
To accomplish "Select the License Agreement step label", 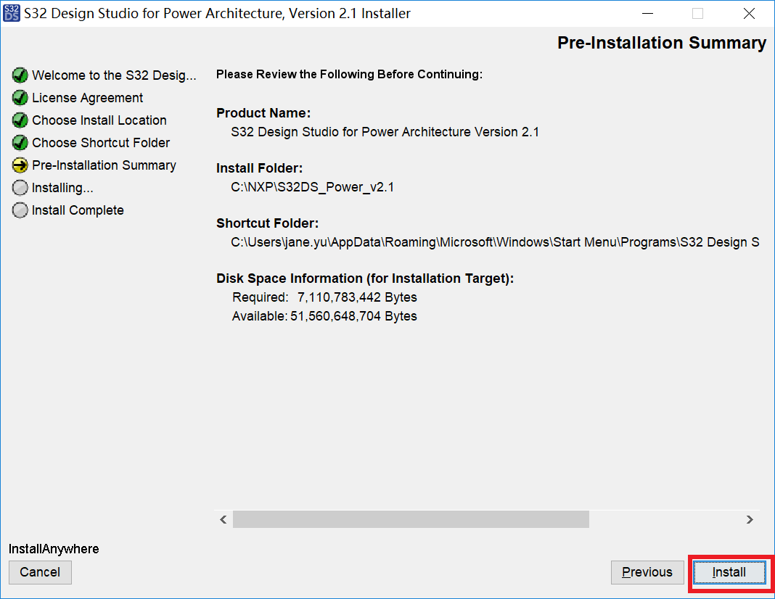I will (88, 98).
